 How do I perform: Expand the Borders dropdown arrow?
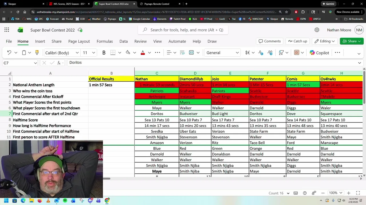120,53
